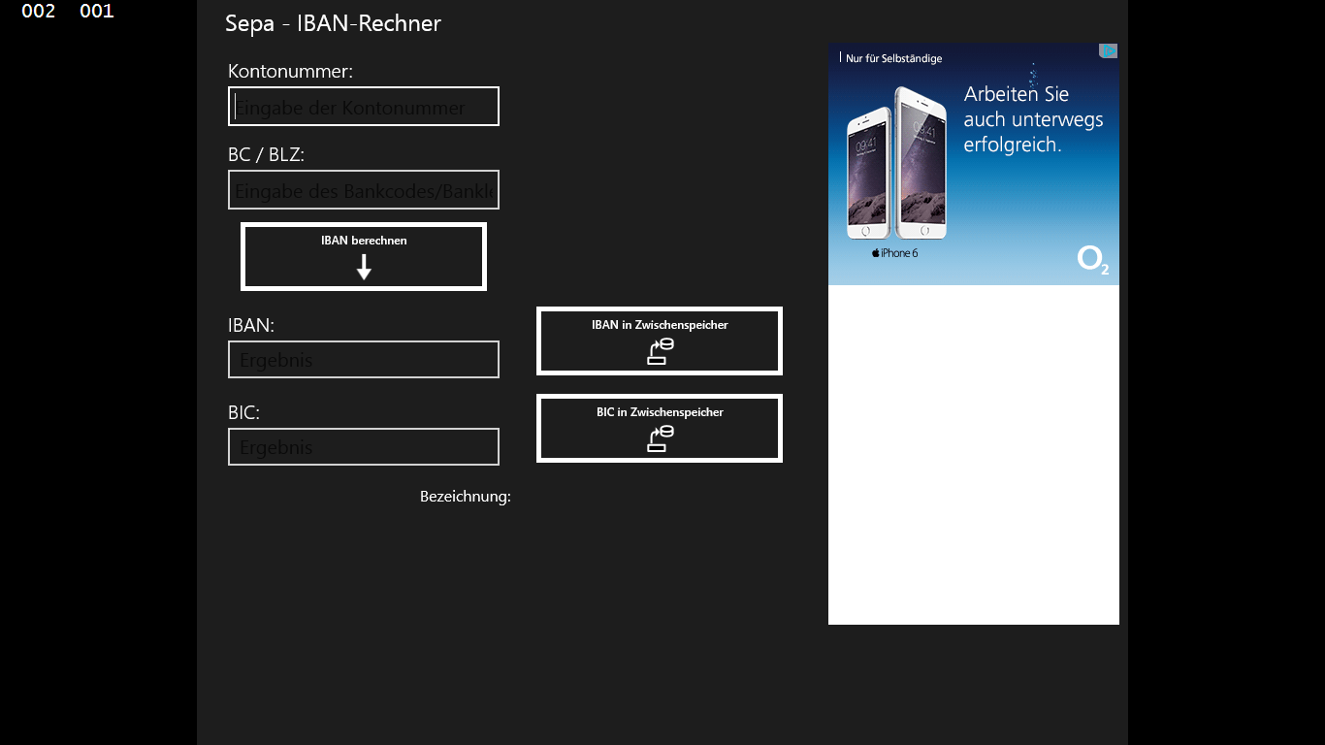Click the 'Sepa - IBAN-Rechner' title

pos(334,23)
